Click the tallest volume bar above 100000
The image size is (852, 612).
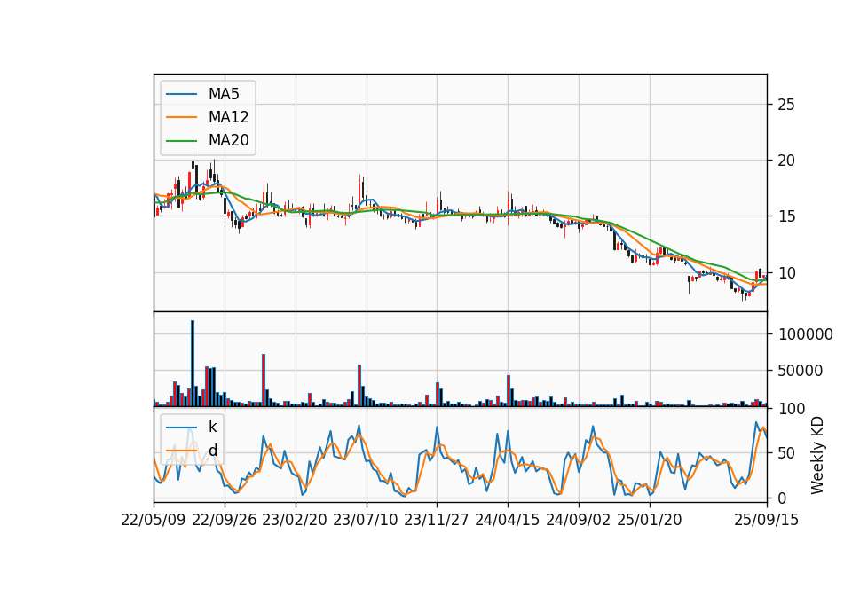point(193,364)
